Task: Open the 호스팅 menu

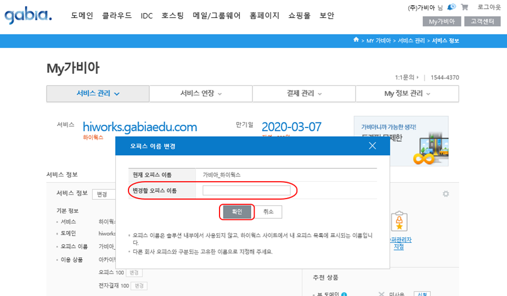Action: click(173, 16)
